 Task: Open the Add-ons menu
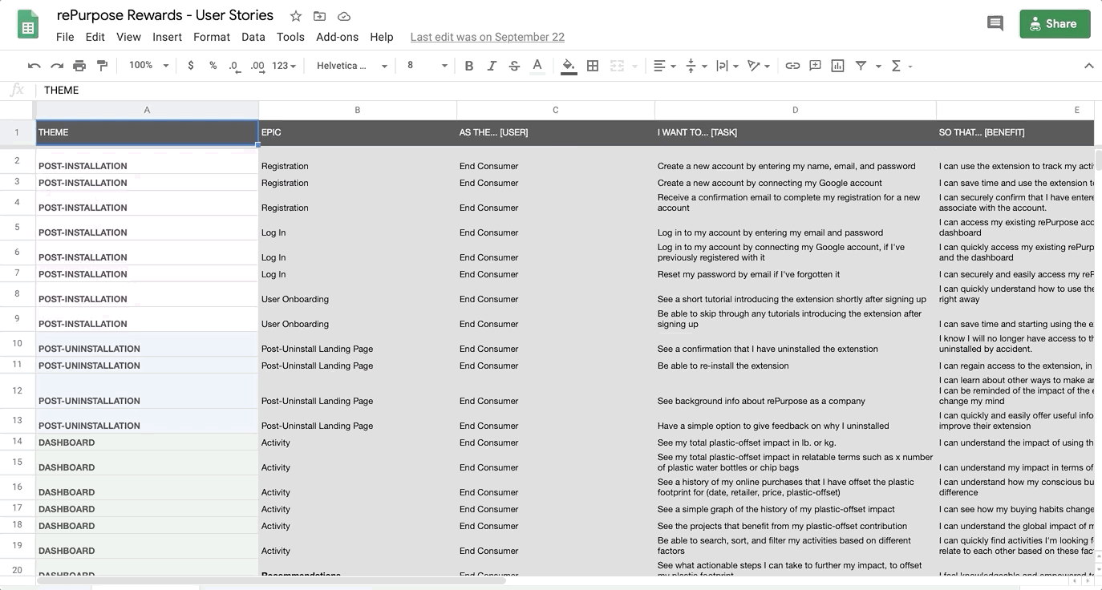(x=338, y=37)
